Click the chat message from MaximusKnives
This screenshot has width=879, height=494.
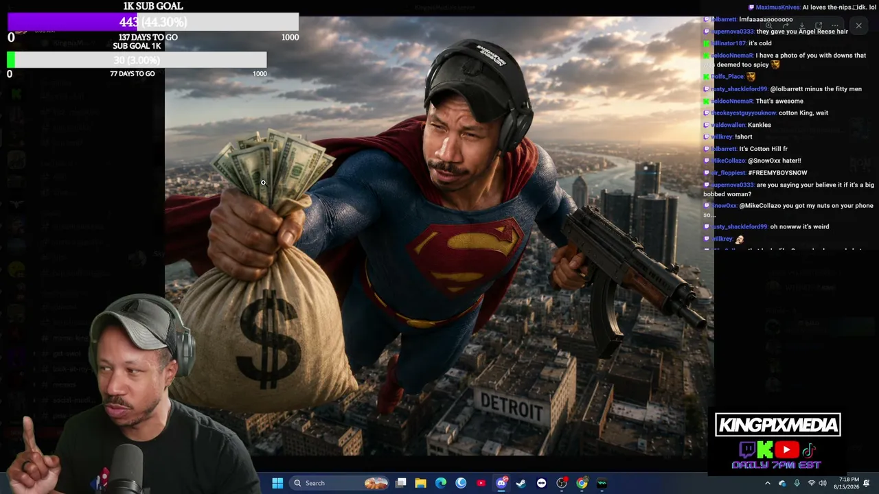pos(812,8)
